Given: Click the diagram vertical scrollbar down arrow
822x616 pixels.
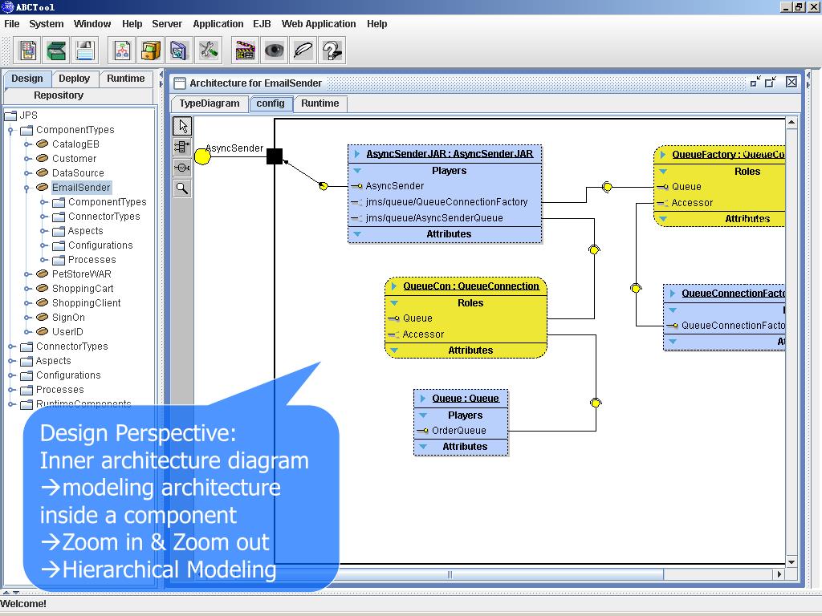Looking at the screenshot, I should pos(791,562).
